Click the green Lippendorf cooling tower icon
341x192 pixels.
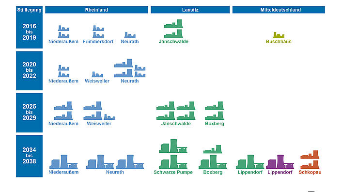[x=250, y=162]
